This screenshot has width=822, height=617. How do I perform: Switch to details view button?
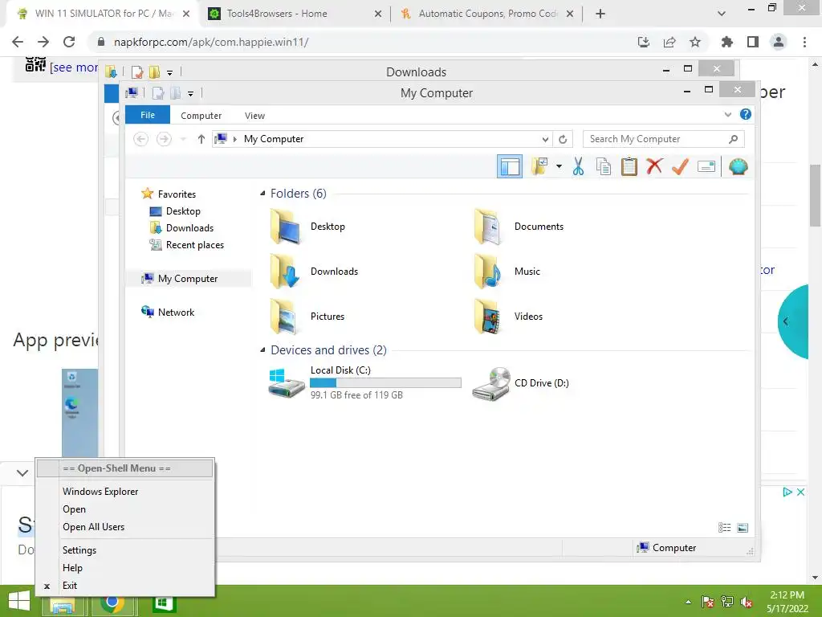(725, 528)
